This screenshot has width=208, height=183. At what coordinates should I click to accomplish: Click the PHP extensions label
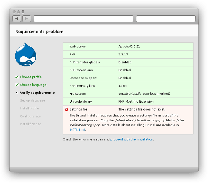pos(81,70)
